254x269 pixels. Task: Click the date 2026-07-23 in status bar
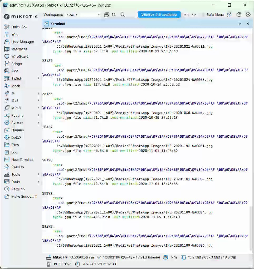click(x=91, y=264)
